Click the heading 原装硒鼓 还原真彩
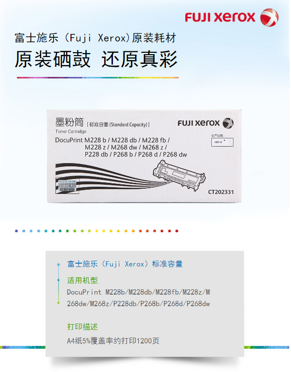Viewport: 291px width, 372px height. [96, 59]
